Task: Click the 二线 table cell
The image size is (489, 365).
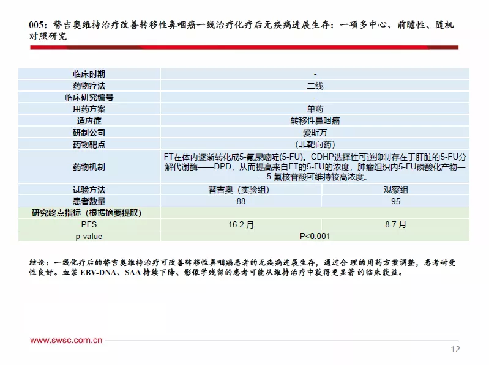Action: (x=315, y=86)
